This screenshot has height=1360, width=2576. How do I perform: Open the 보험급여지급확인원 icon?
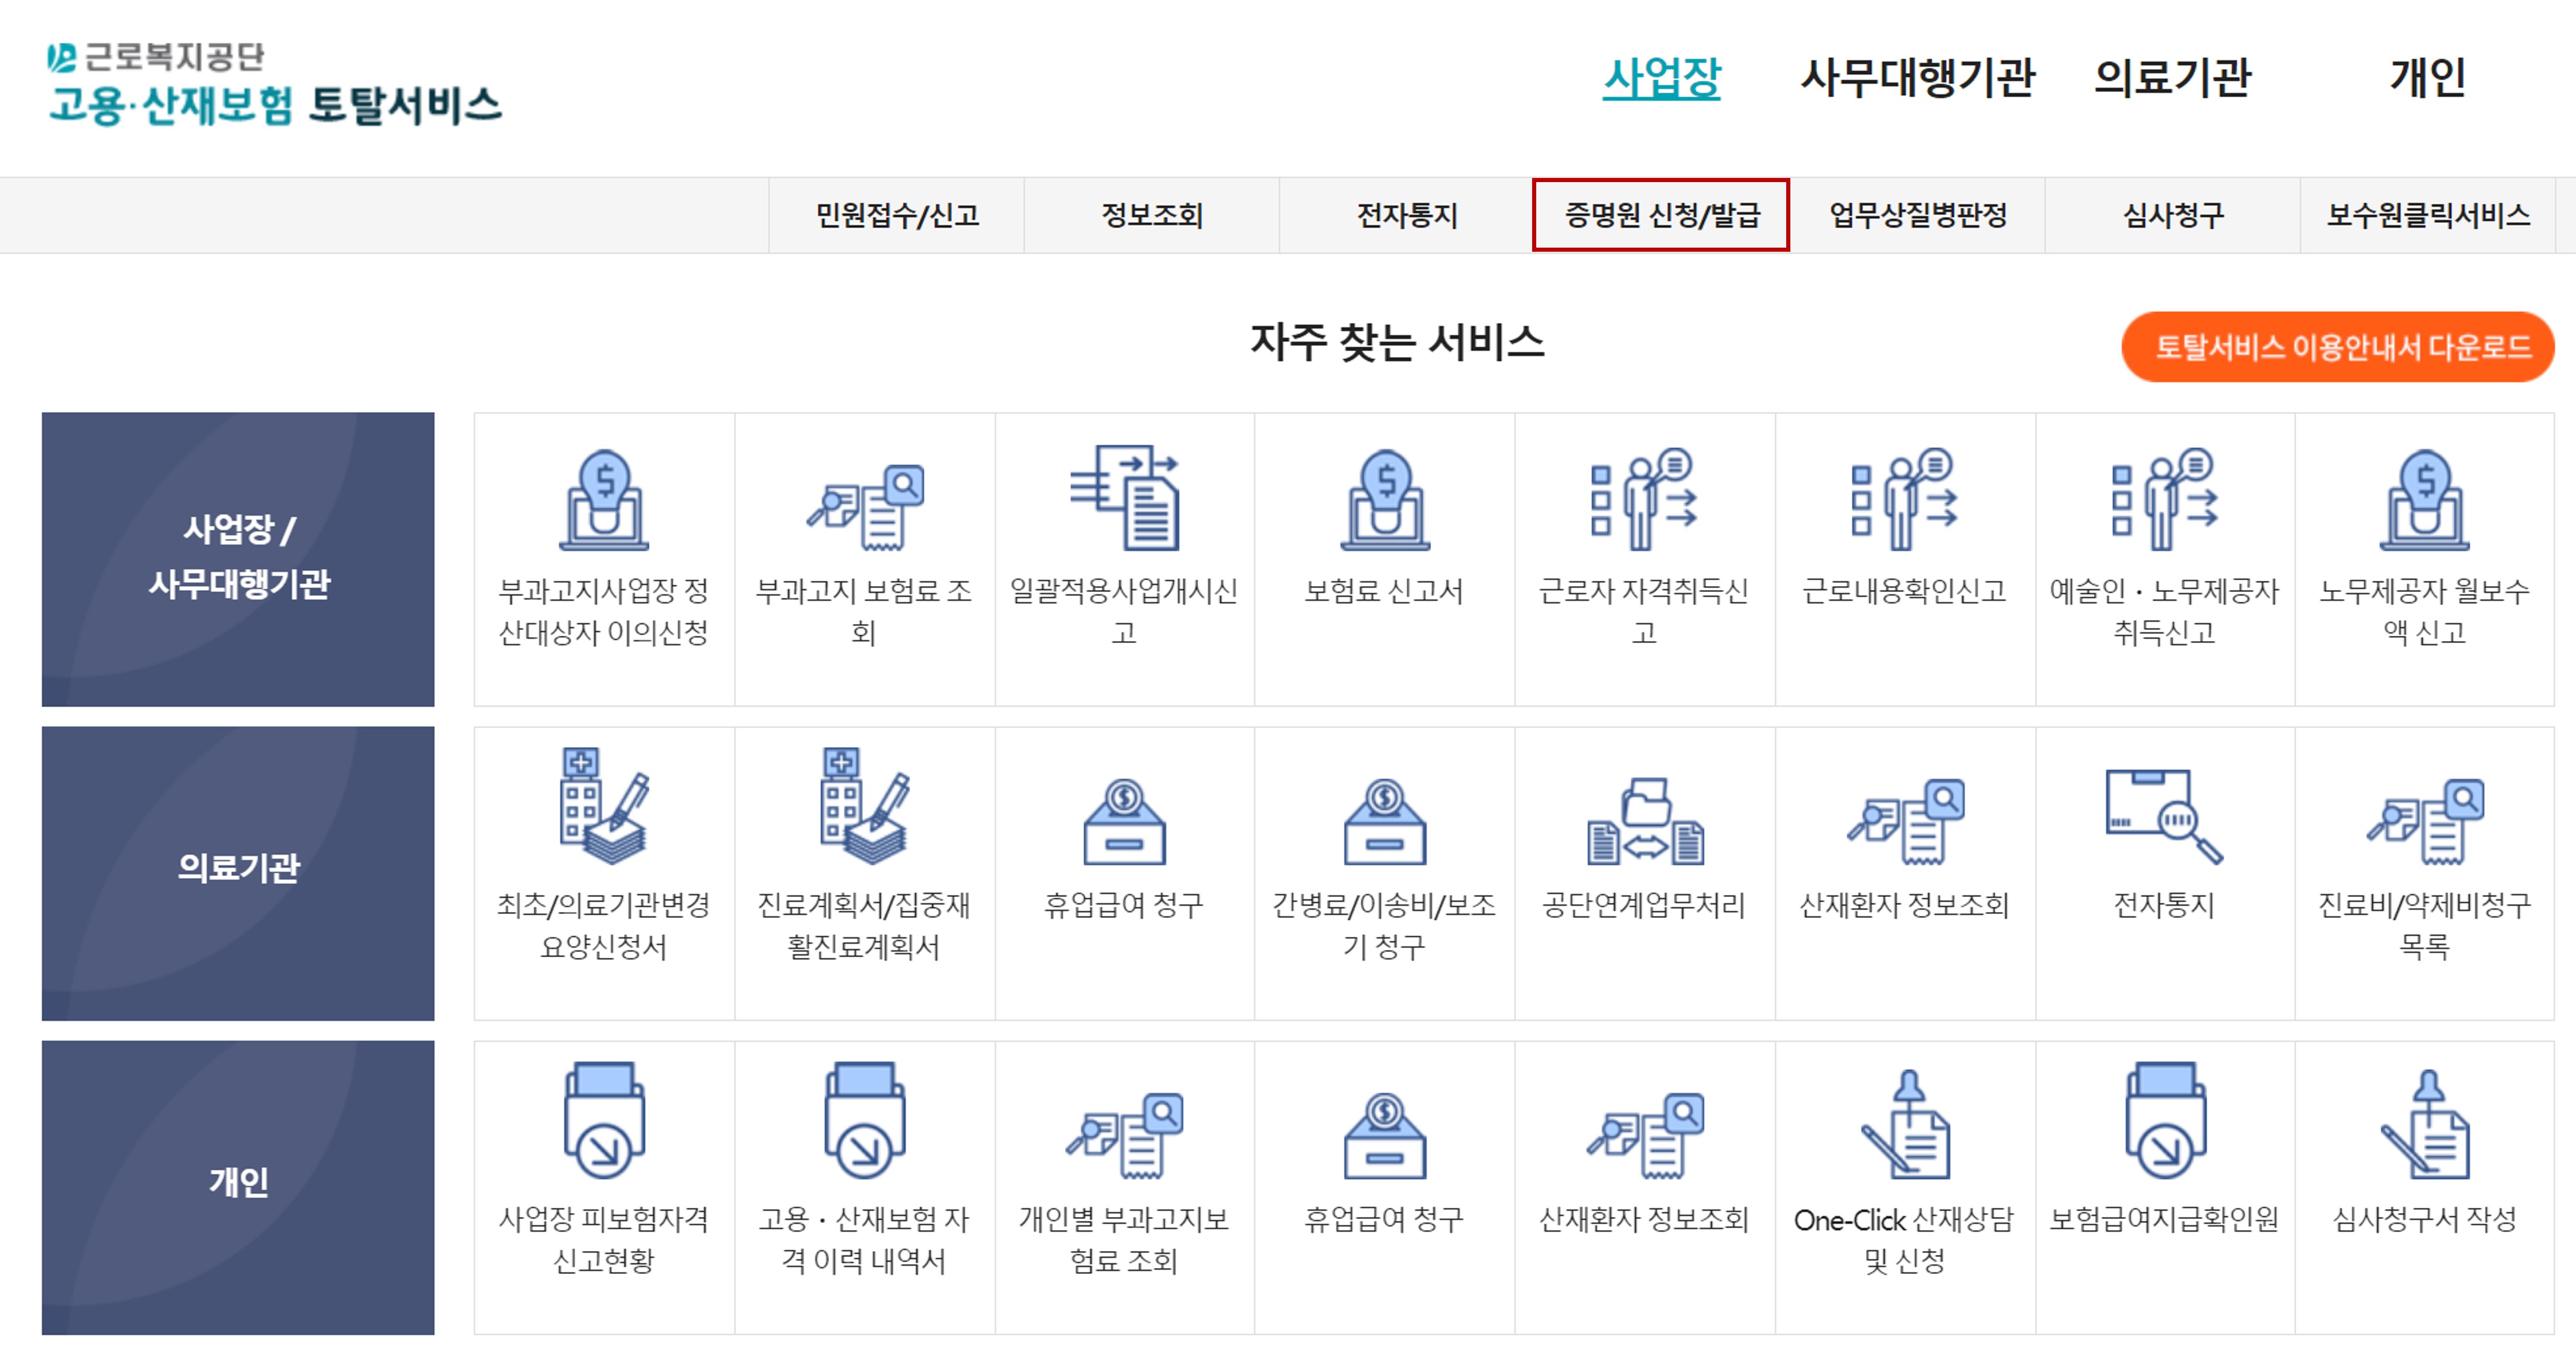coord(2164,1120)
